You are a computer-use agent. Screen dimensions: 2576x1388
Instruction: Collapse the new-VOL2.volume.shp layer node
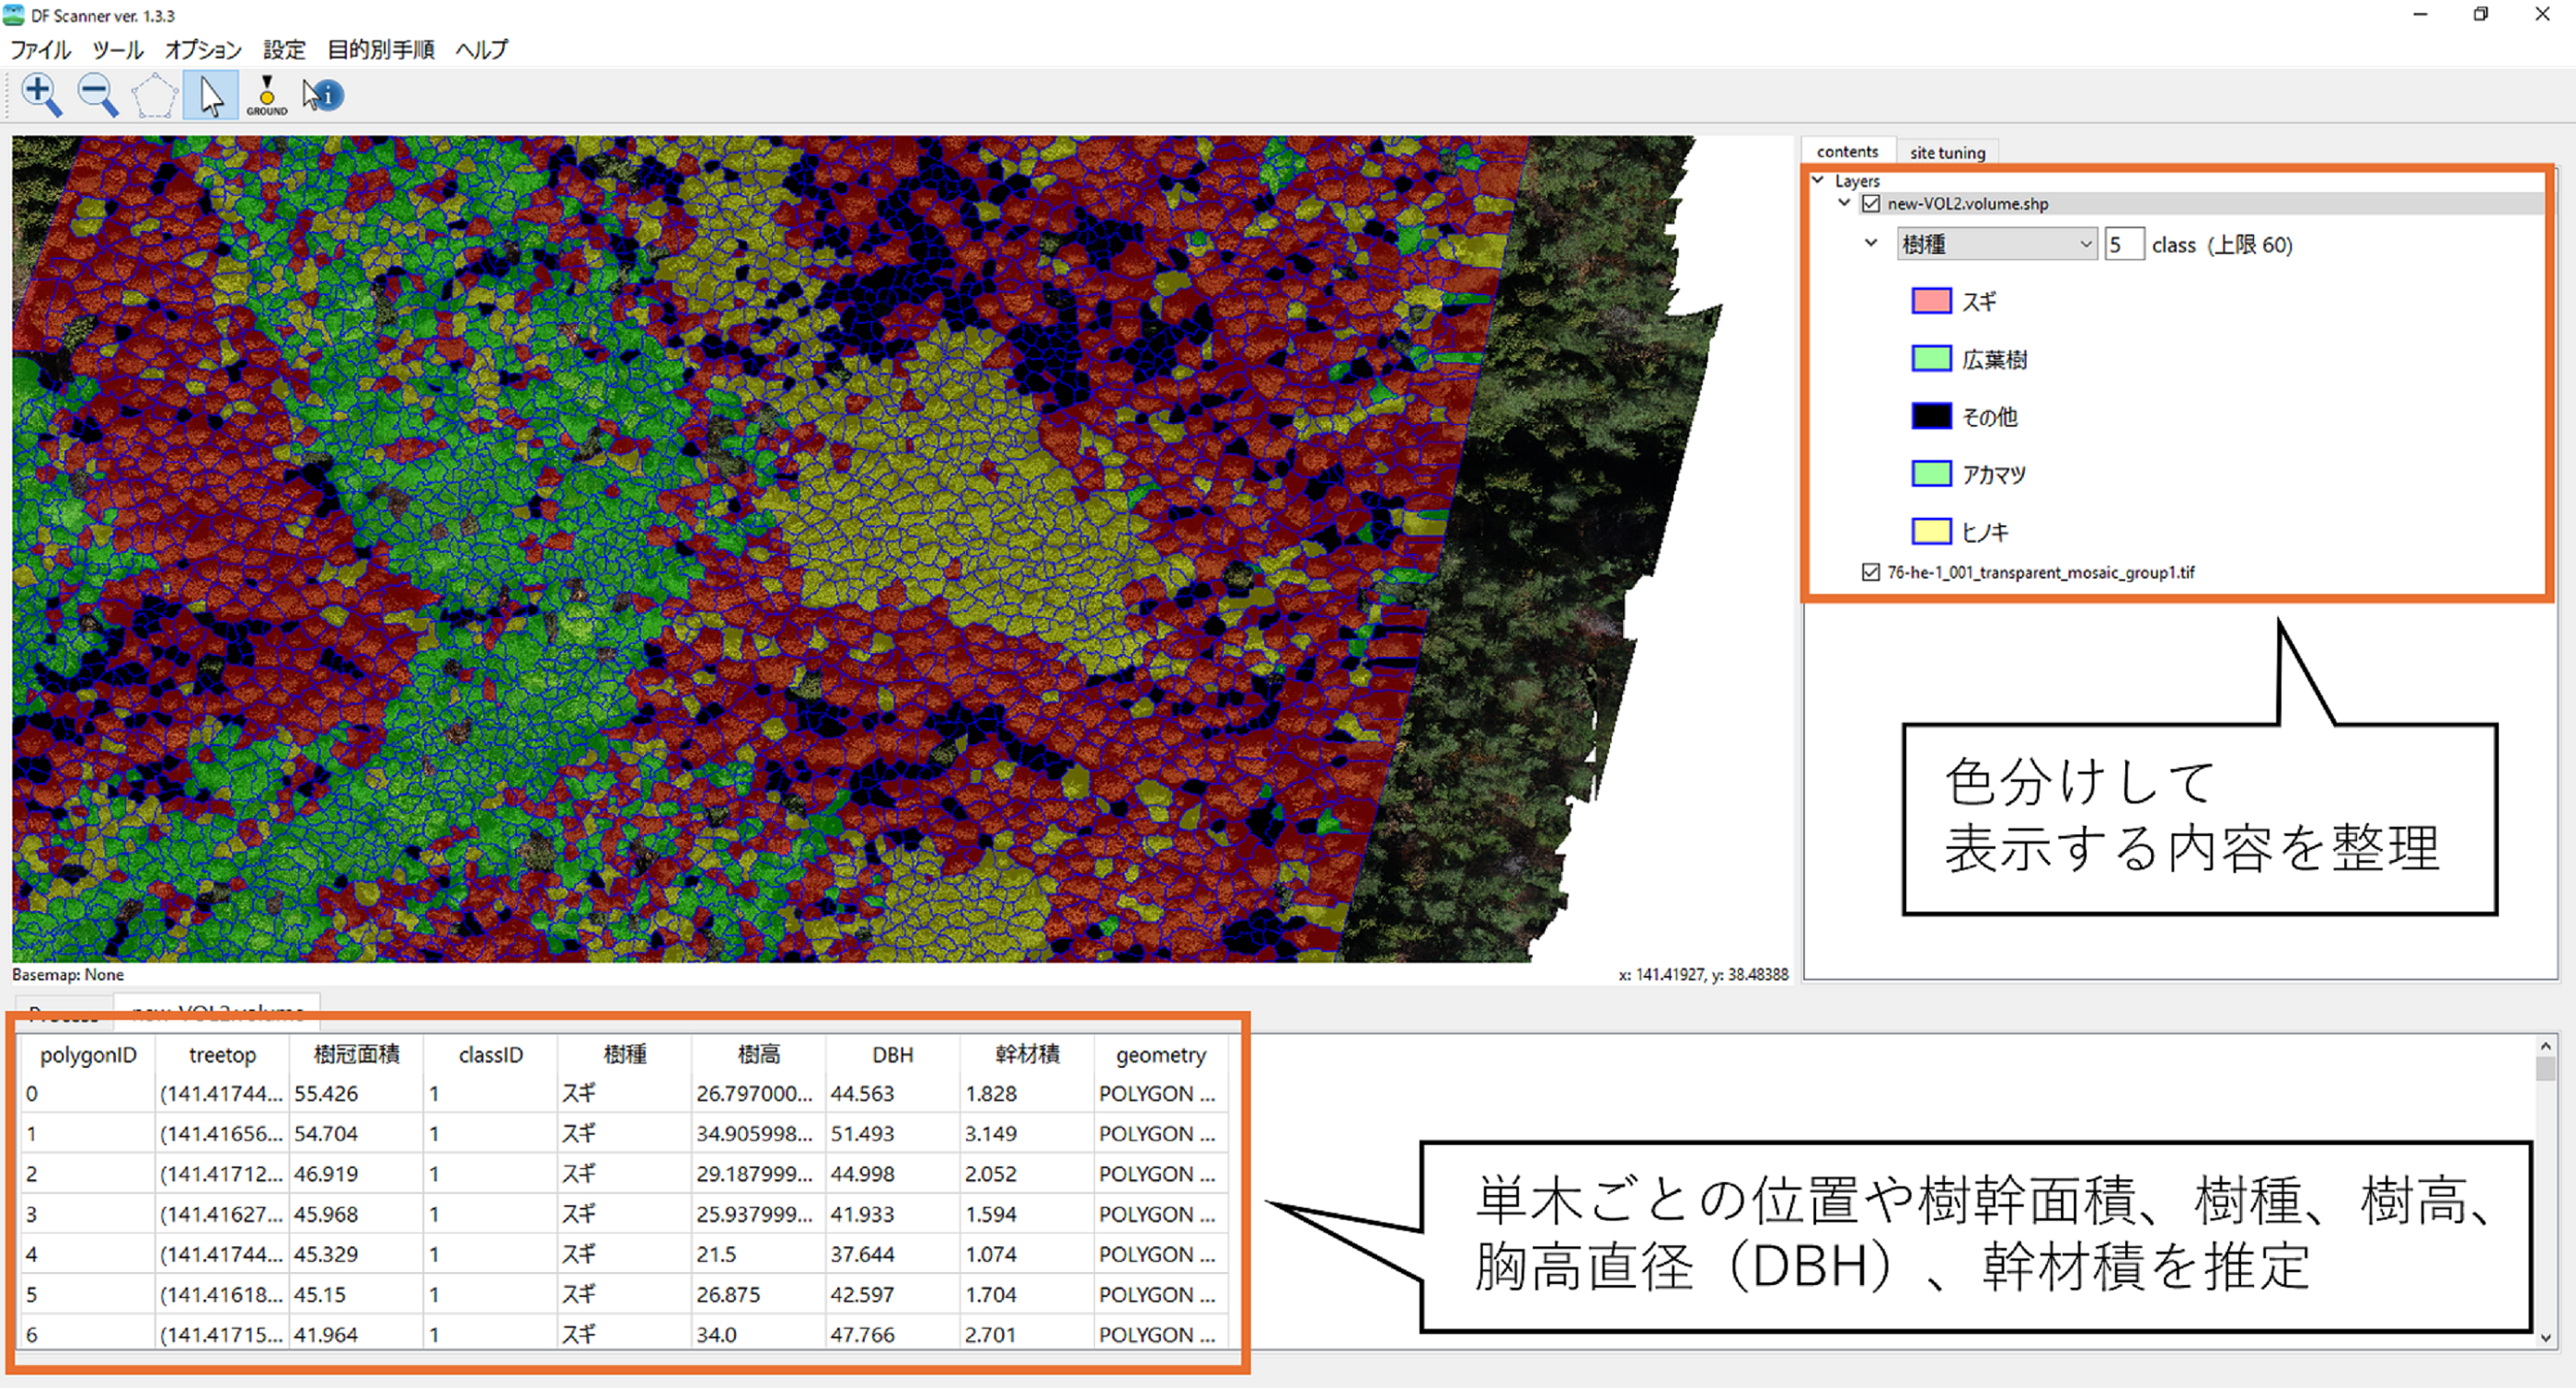coord(1845,203)
